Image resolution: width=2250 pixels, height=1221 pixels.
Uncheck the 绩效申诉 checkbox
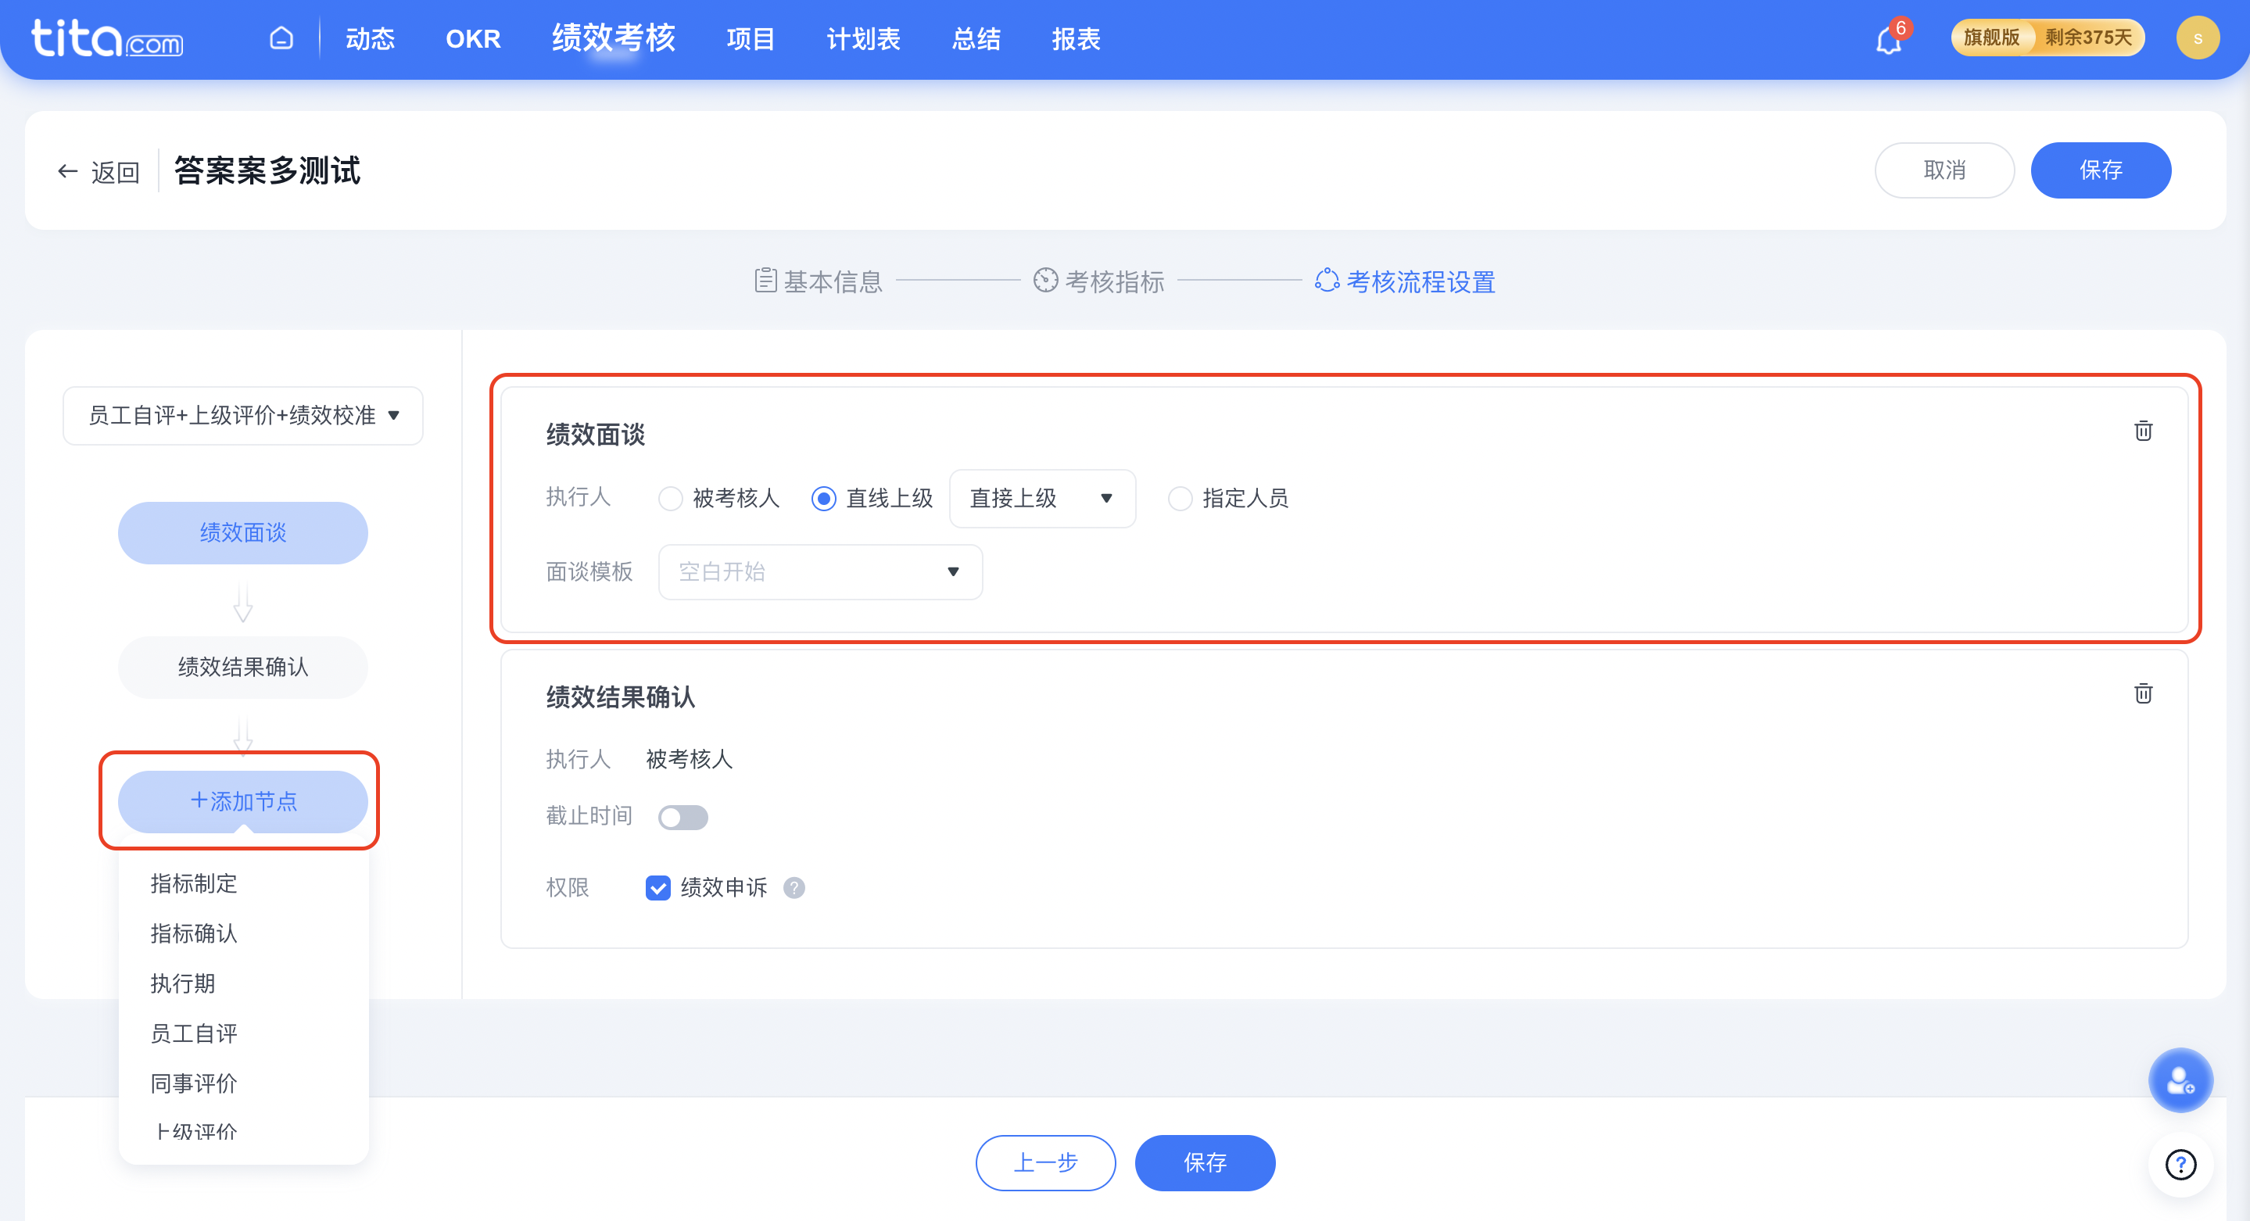(x=657, y=888)
